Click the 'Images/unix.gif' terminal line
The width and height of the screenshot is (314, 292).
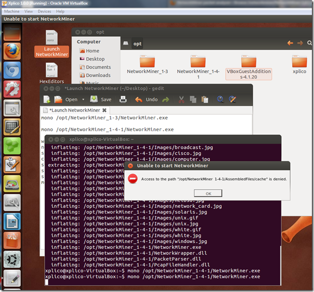tap(124, 218)
